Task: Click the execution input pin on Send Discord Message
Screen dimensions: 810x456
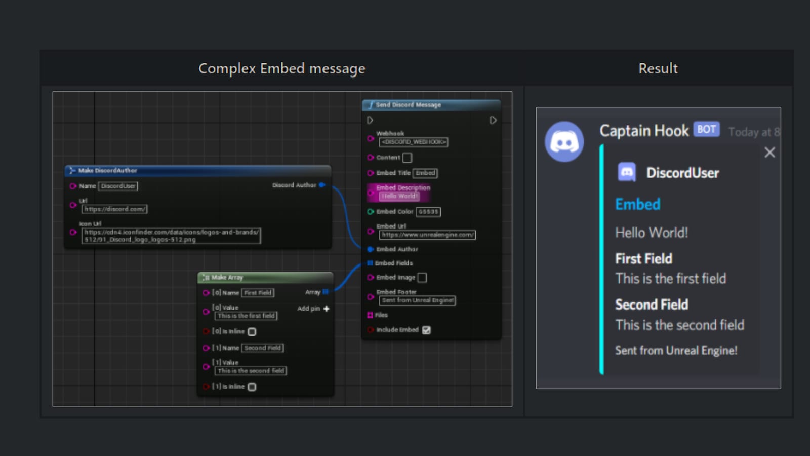Action: click(370, 120)
